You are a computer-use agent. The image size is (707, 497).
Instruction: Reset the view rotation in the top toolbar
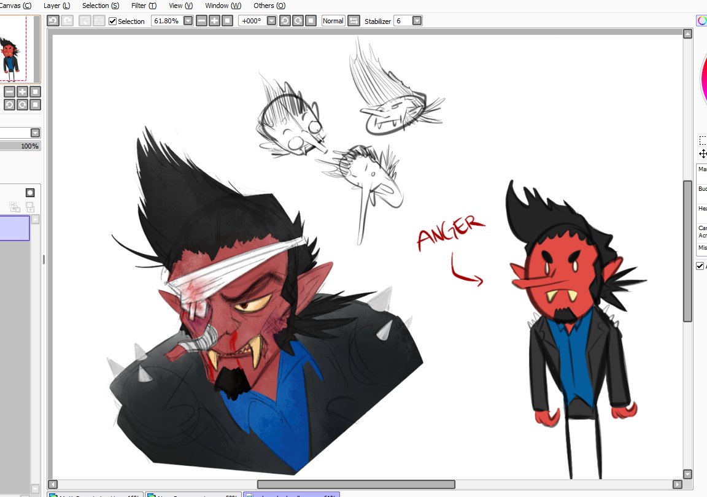(311, 21)
